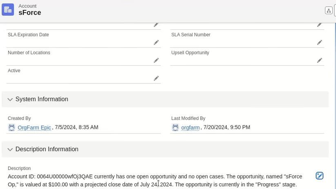Edit the Active field pencil icon

[x=156, y=78]
